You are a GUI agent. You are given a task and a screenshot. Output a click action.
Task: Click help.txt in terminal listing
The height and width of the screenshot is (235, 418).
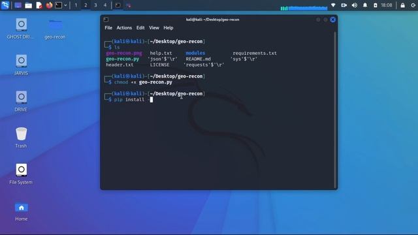161,53
